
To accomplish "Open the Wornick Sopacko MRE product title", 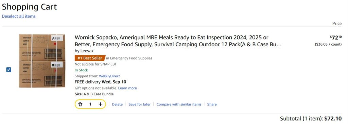I will point(178,41).
